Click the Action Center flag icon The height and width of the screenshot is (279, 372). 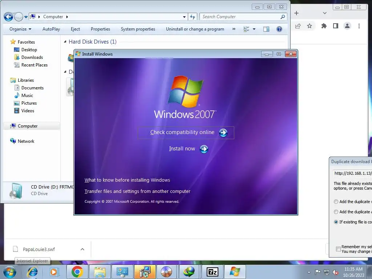(x=318, y=272)
